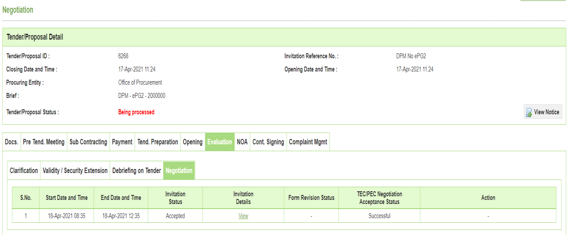Open the Complaint Mgmt tab
568x235 pixels.
pos(308,142)
